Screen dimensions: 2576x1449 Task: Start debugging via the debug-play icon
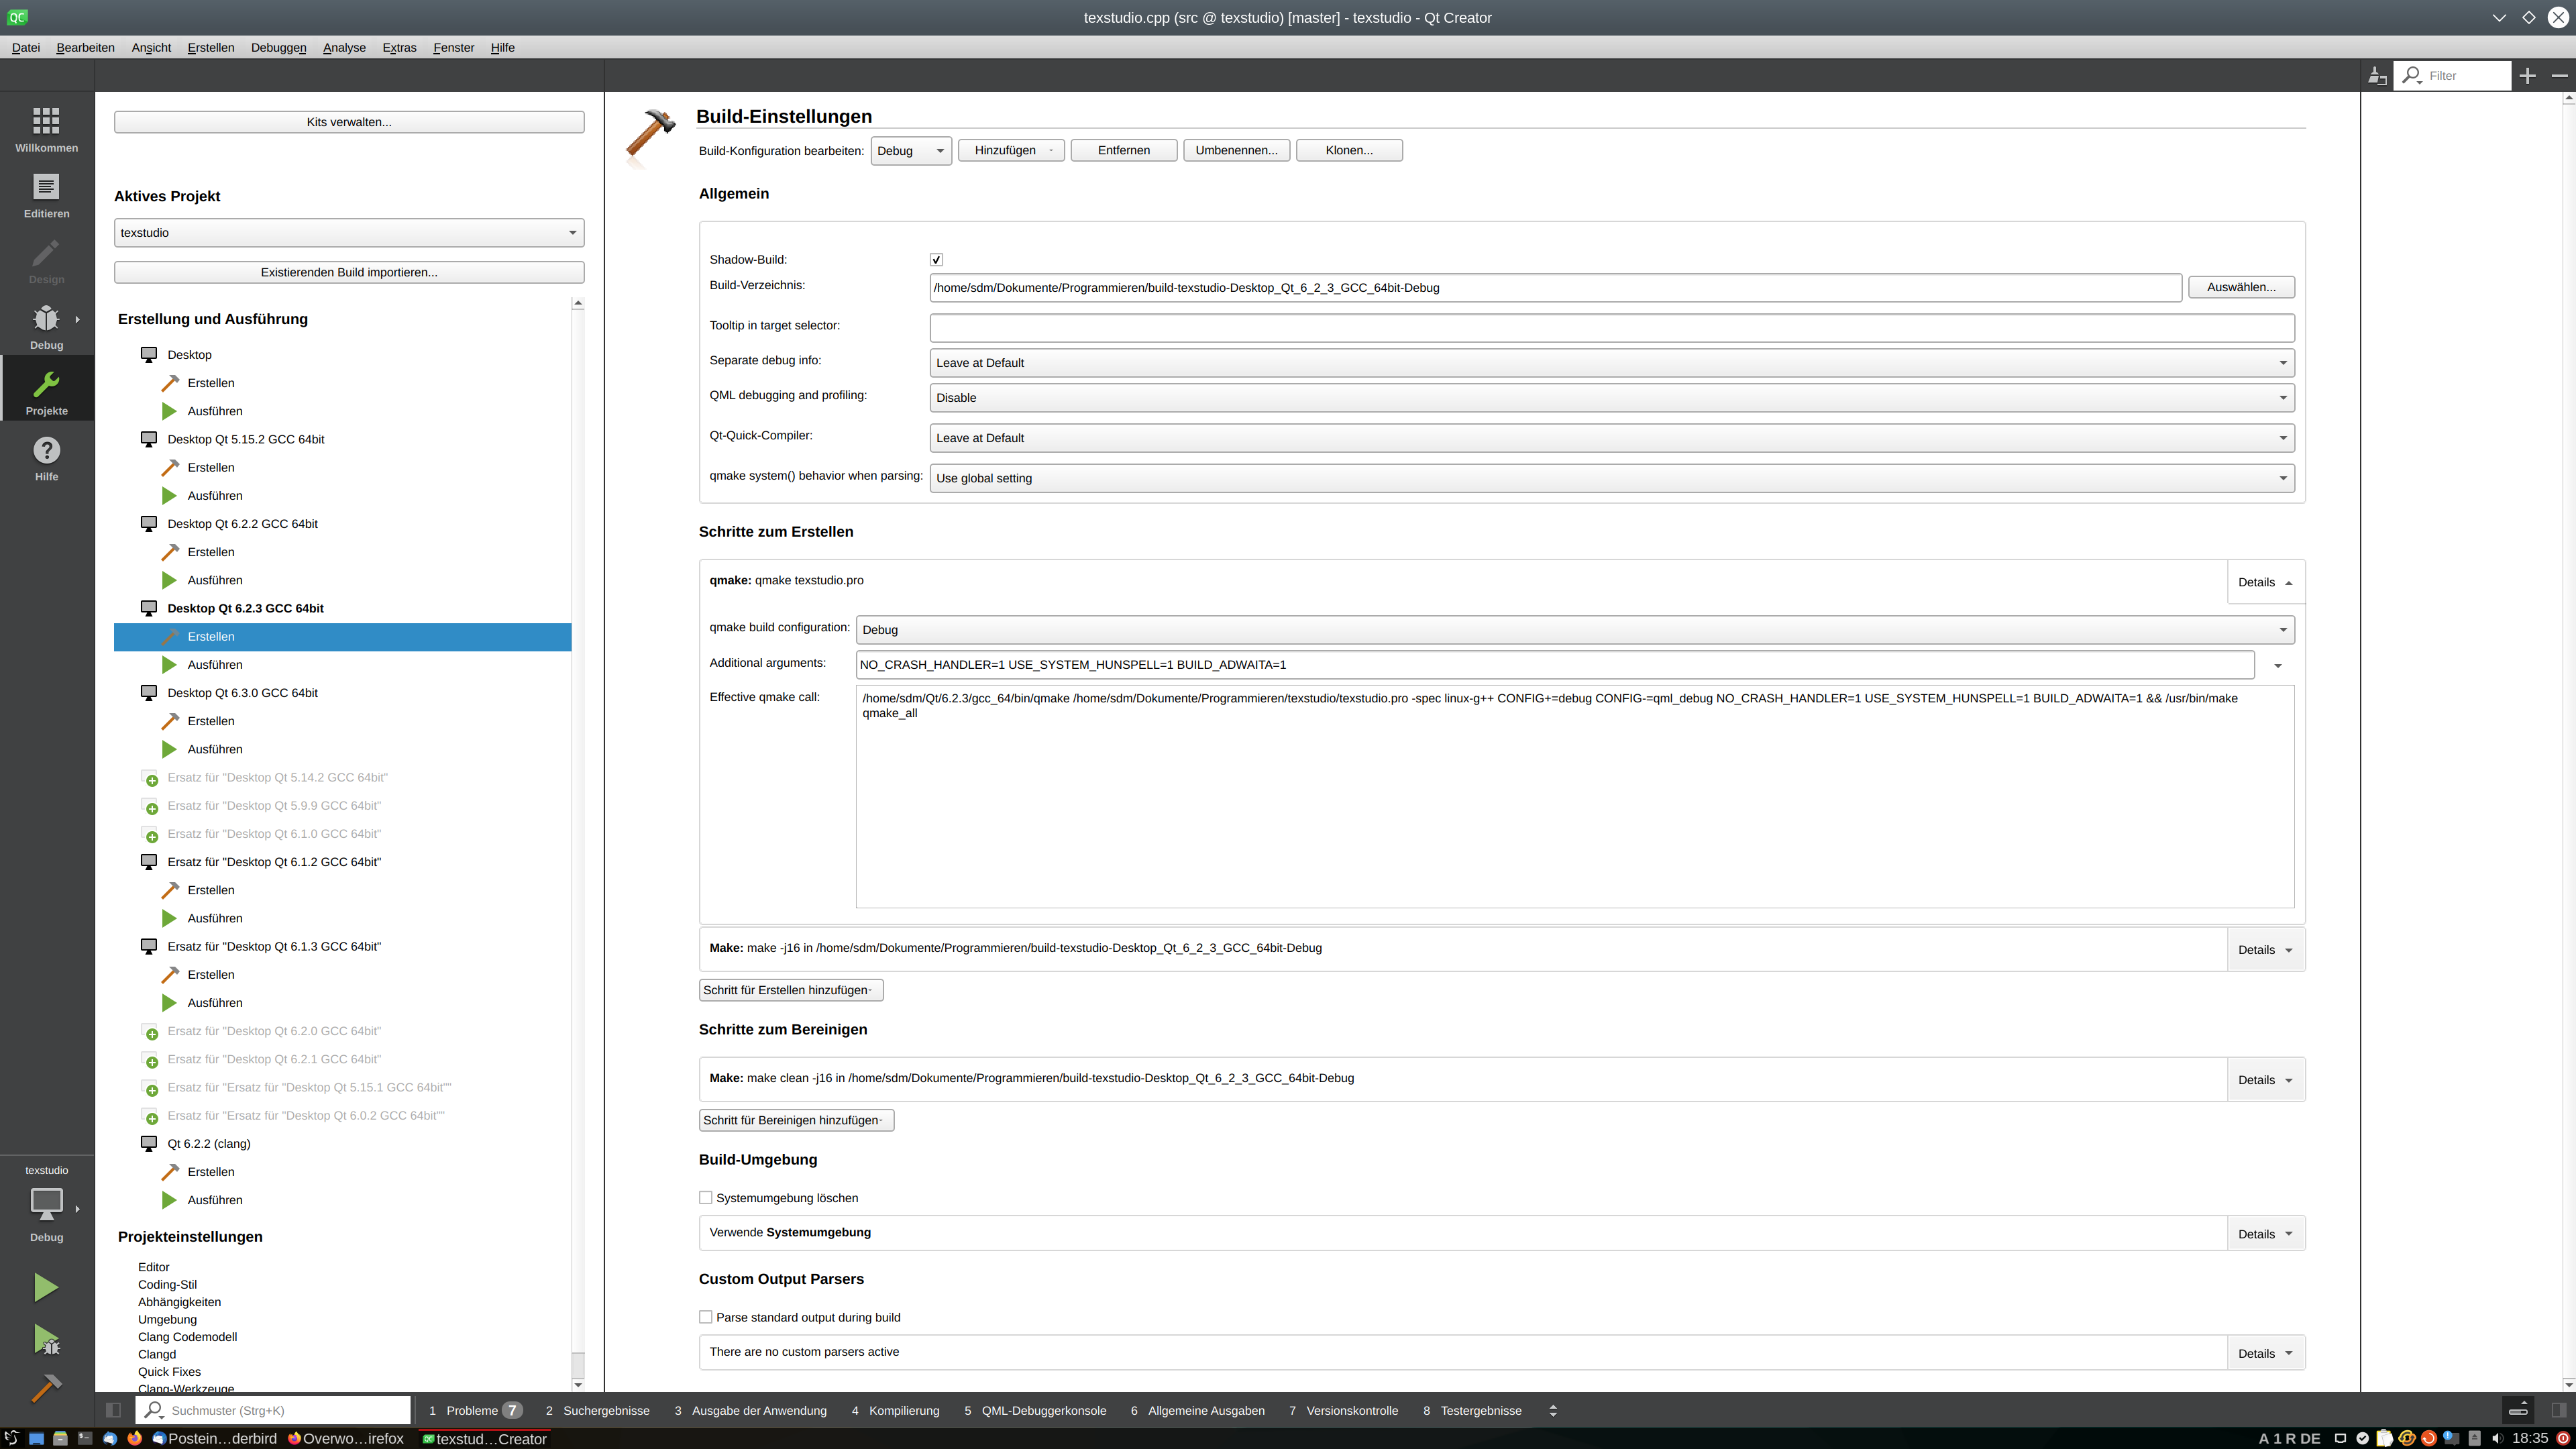[46, 1340]
